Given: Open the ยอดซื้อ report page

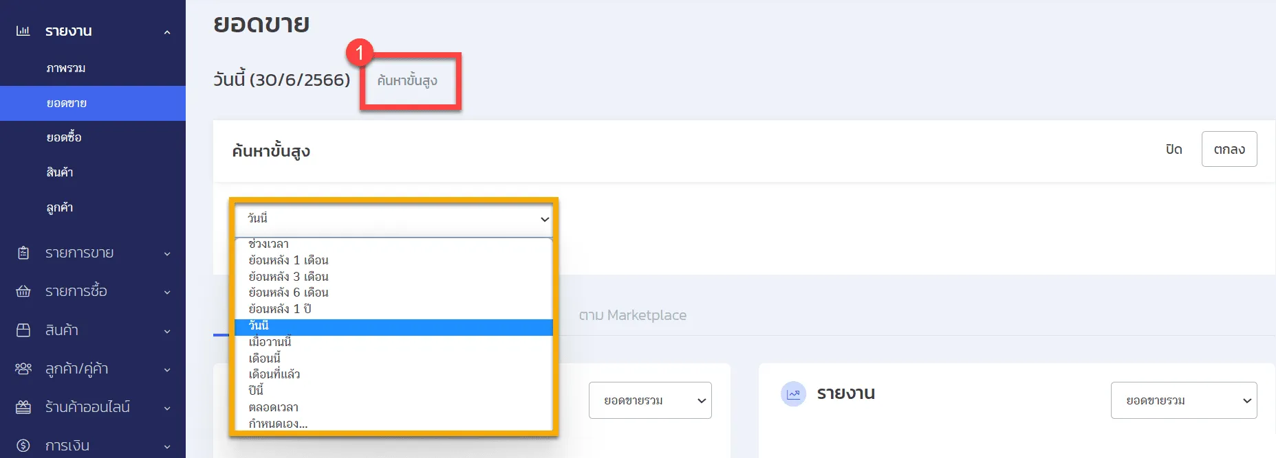Looking at the screenshot, I should (64, 137).
